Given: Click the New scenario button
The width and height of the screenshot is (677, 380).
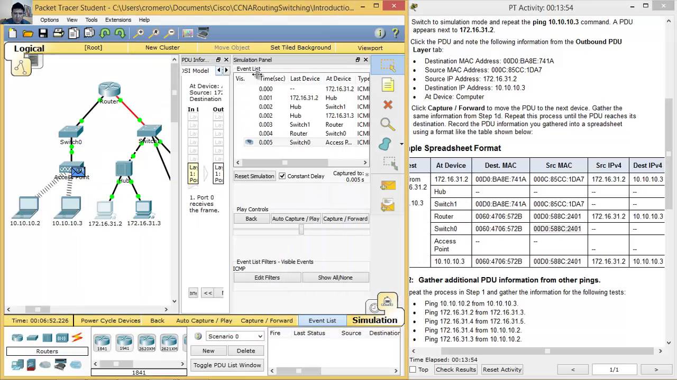Looking at the screenshot, I should click(x=208, y=350).
